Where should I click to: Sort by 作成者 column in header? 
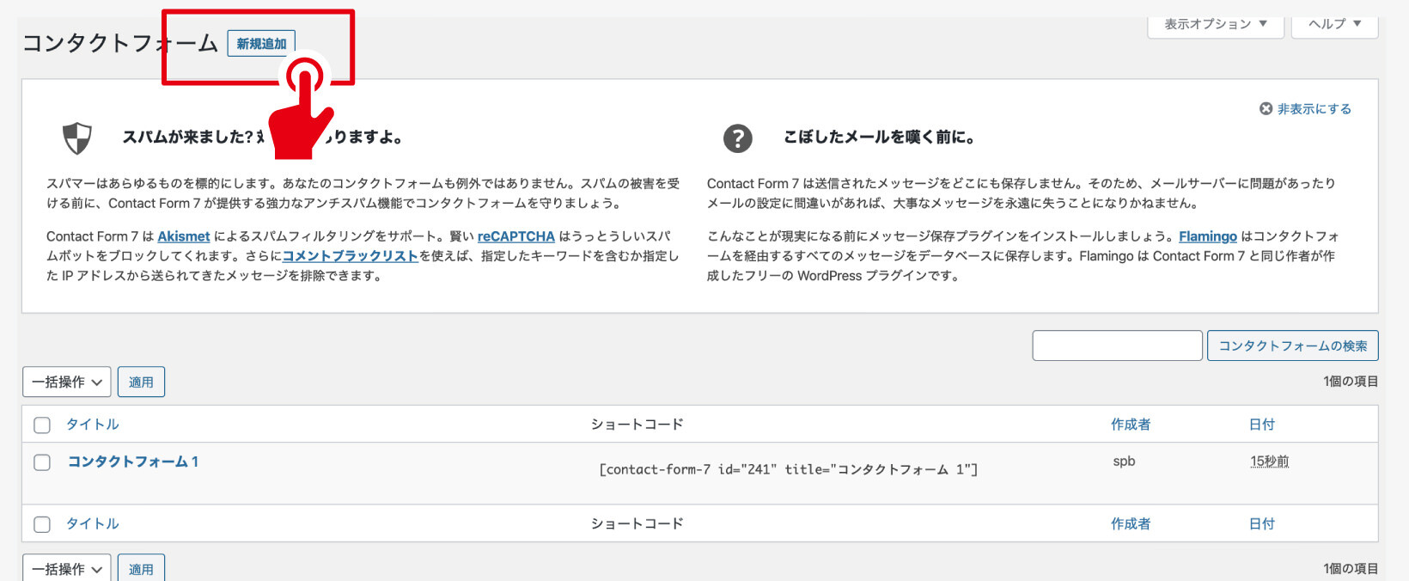click(x=1130, y=425)
